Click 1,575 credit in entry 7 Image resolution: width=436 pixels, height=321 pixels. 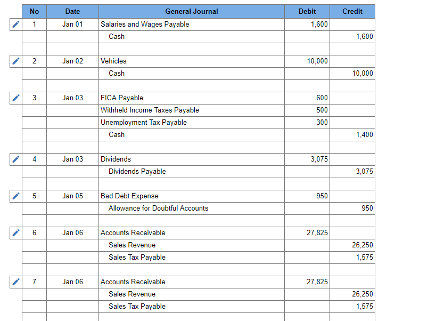[x=352, y=306]
